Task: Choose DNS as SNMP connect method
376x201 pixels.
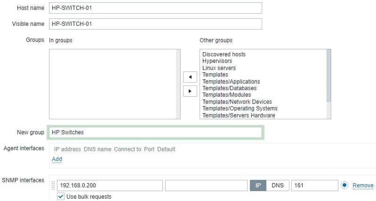Action: click(278, 186)
